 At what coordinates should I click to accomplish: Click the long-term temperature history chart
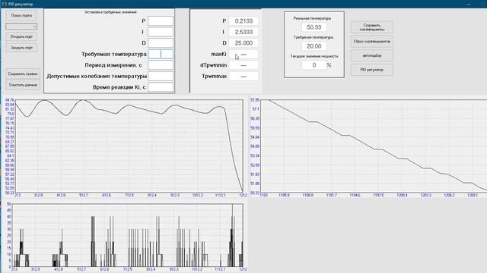[129, 146]
